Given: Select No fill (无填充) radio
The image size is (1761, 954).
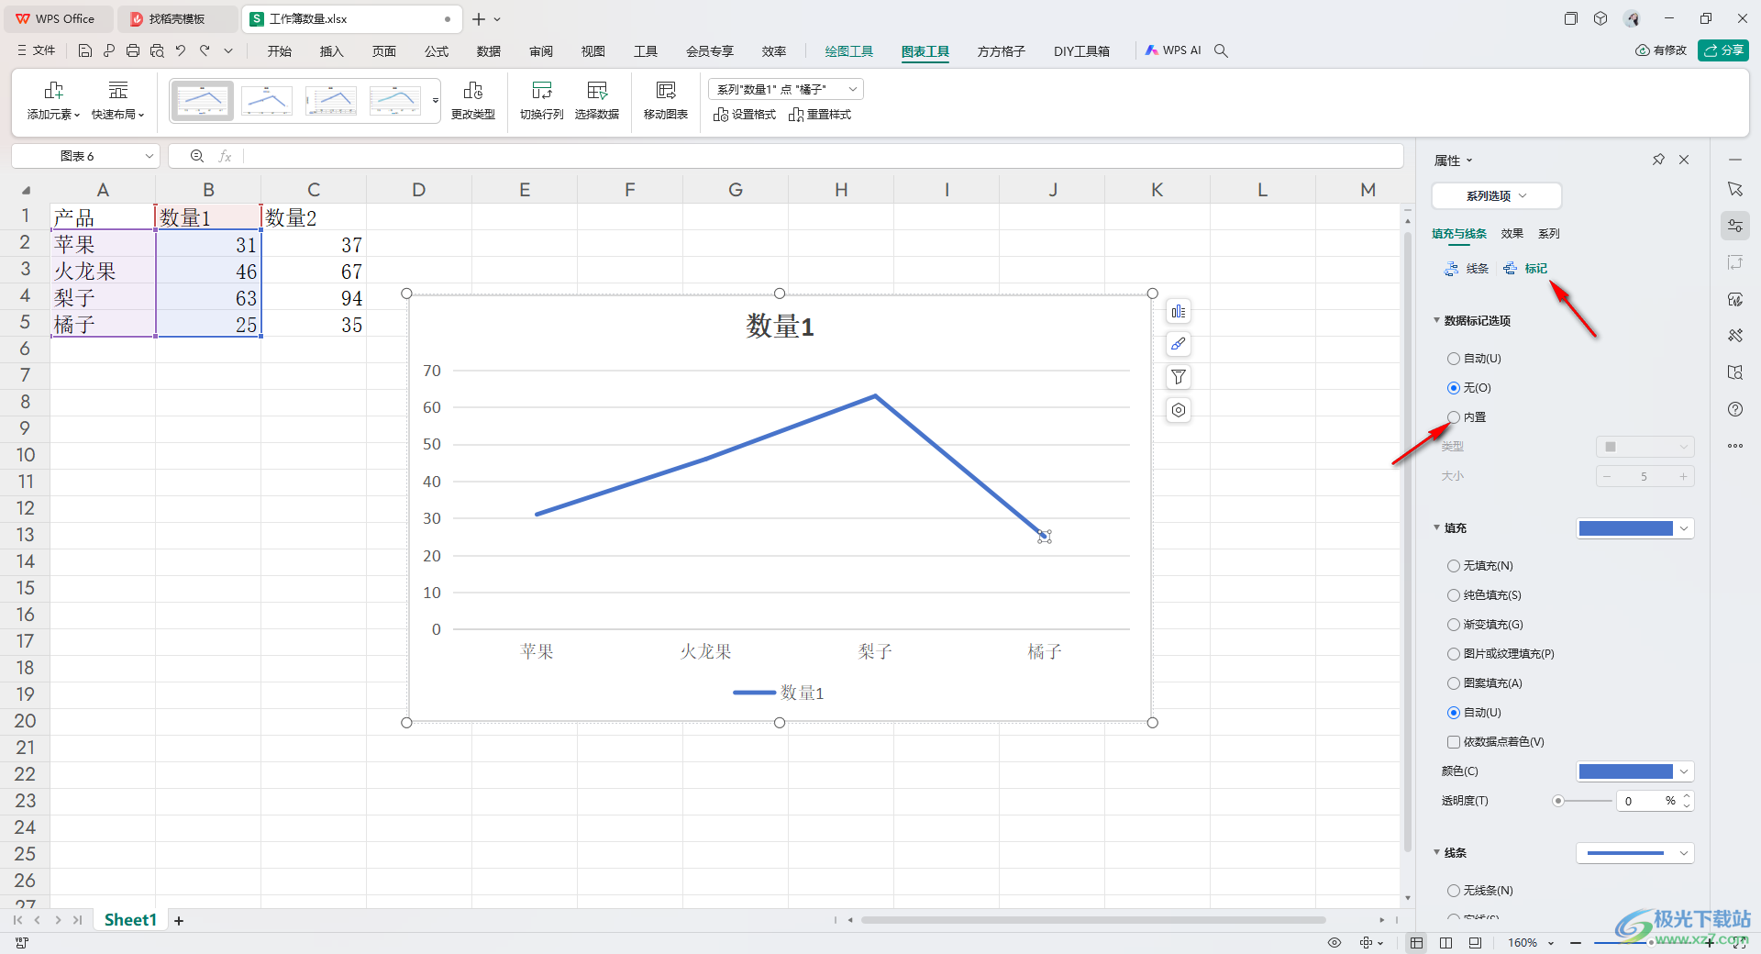Looking at the screenshot, I should click(1480, 566).
